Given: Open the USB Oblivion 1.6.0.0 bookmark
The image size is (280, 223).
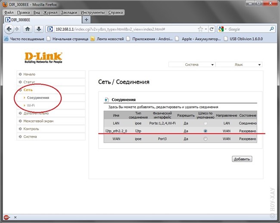Looking at the screenshot, I should click(x=243, y=39).
